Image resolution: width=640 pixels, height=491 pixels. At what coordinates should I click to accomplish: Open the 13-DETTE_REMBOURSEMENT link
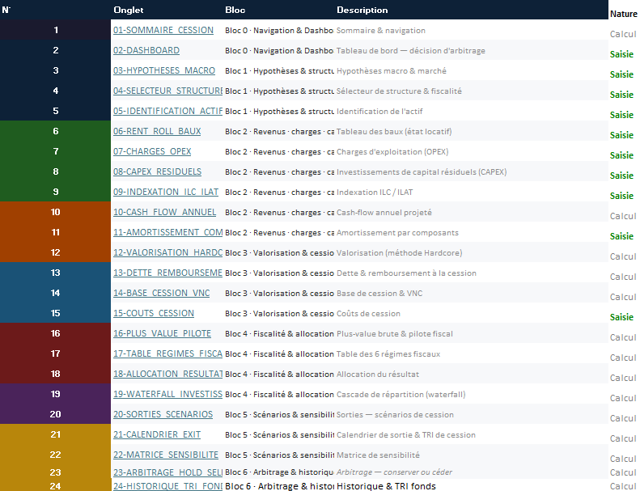(167, 273)
